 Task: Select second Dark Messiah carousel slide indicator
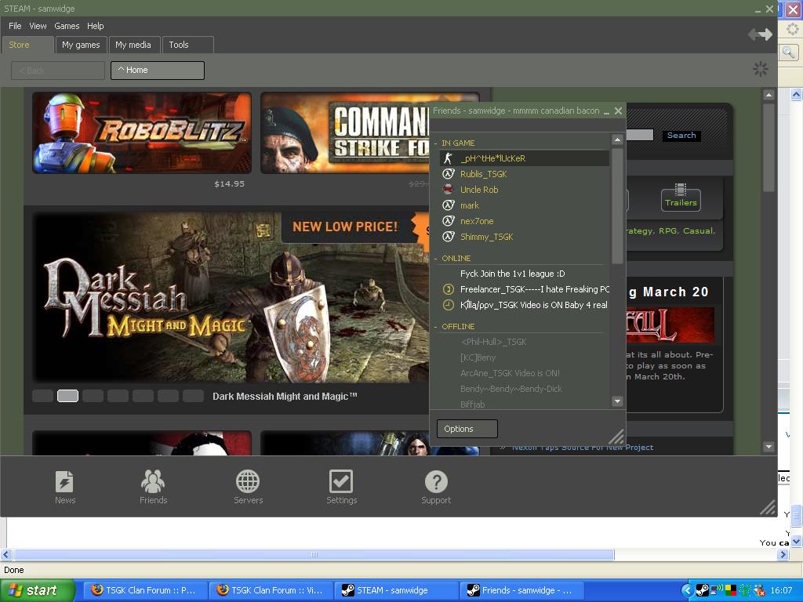[x=67, y=396]
